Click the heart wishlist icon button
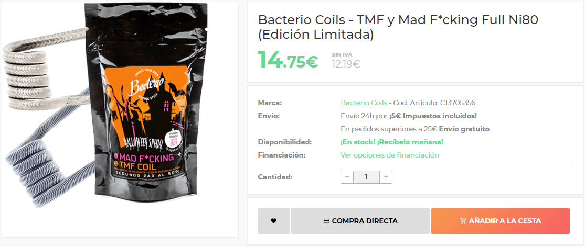The width and height of the screenshot is (585, 247). tap(273, 221)
